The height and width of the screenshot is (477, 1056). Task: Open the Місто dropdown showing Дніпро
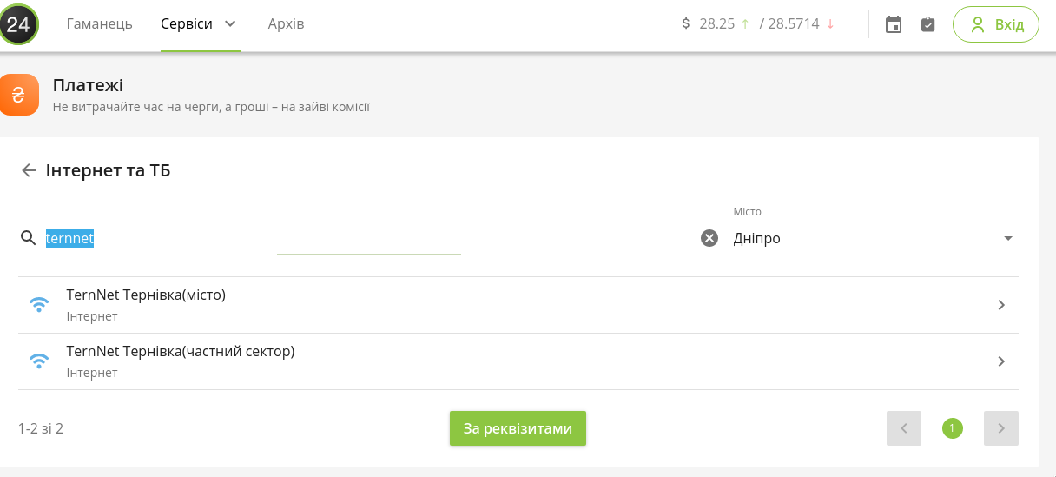pos(875,238)
